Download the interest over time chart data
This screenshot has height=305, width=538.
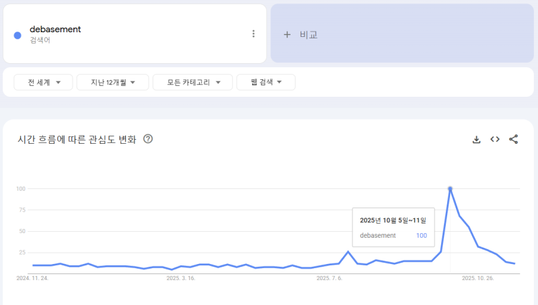click(476, 140)
